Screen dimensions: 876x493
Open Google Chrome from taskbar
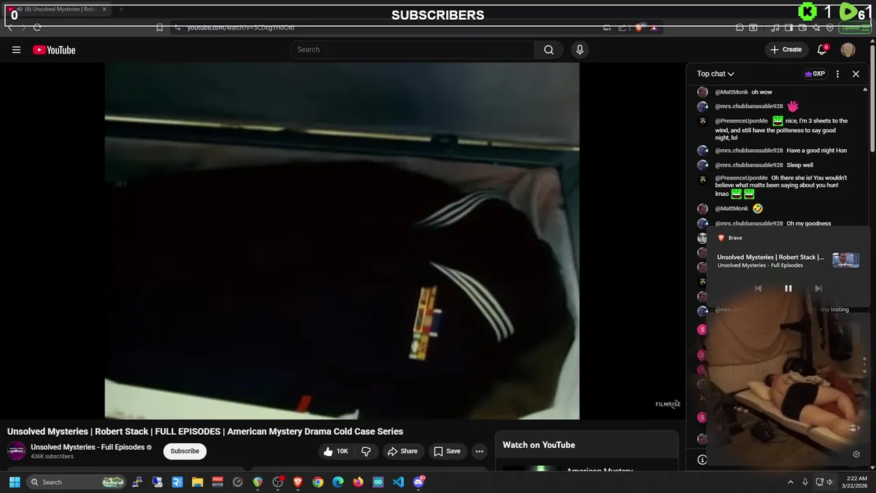(x=318, y=482)
